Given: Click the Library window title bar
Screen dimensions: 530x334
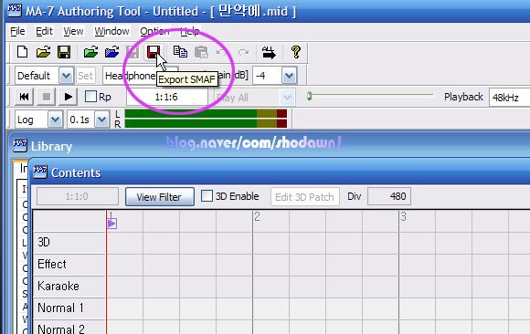Looking at the screenshot, I should (270, 146).
